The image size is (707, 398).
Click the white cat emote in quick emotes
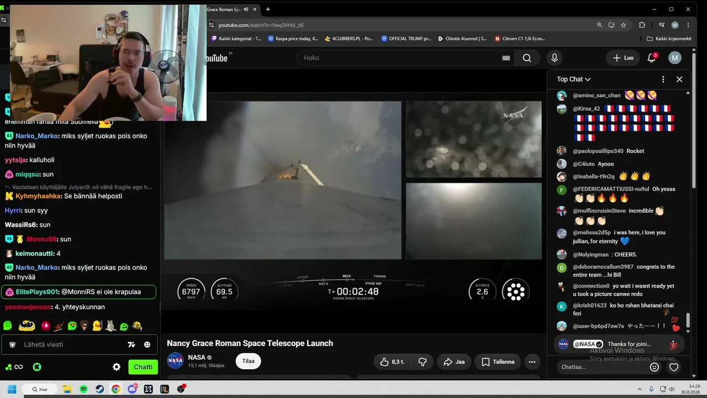pos(110,326)
